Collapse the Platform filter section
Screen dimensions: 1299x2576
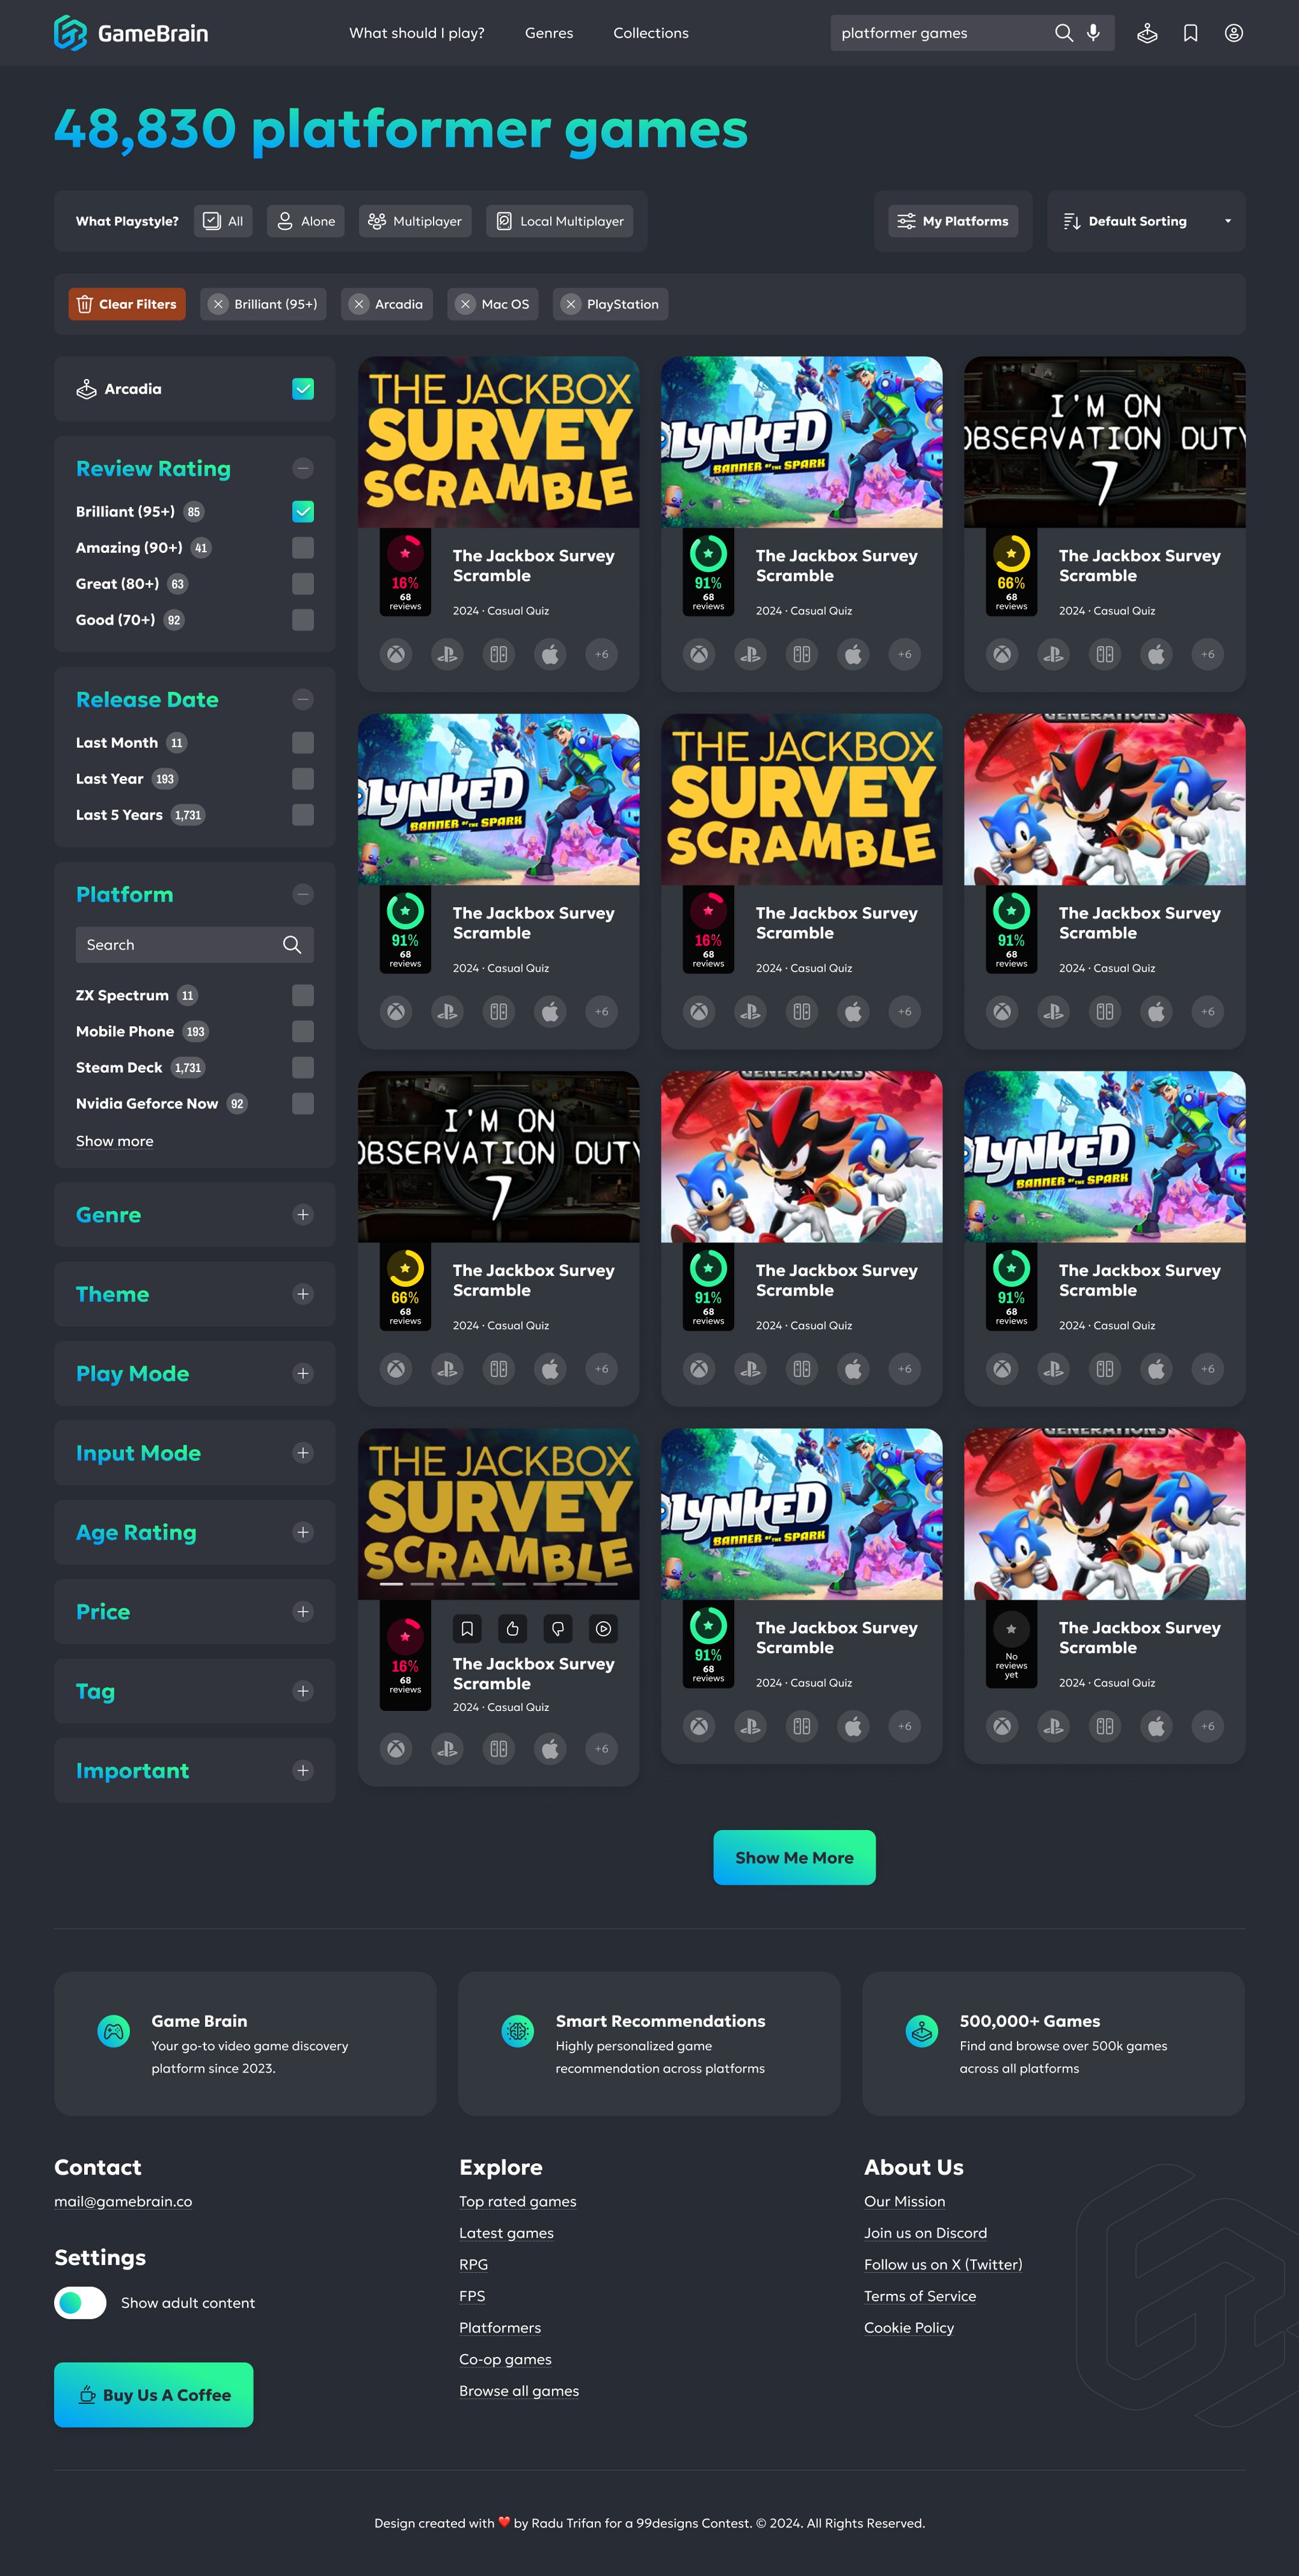[303, 894]
